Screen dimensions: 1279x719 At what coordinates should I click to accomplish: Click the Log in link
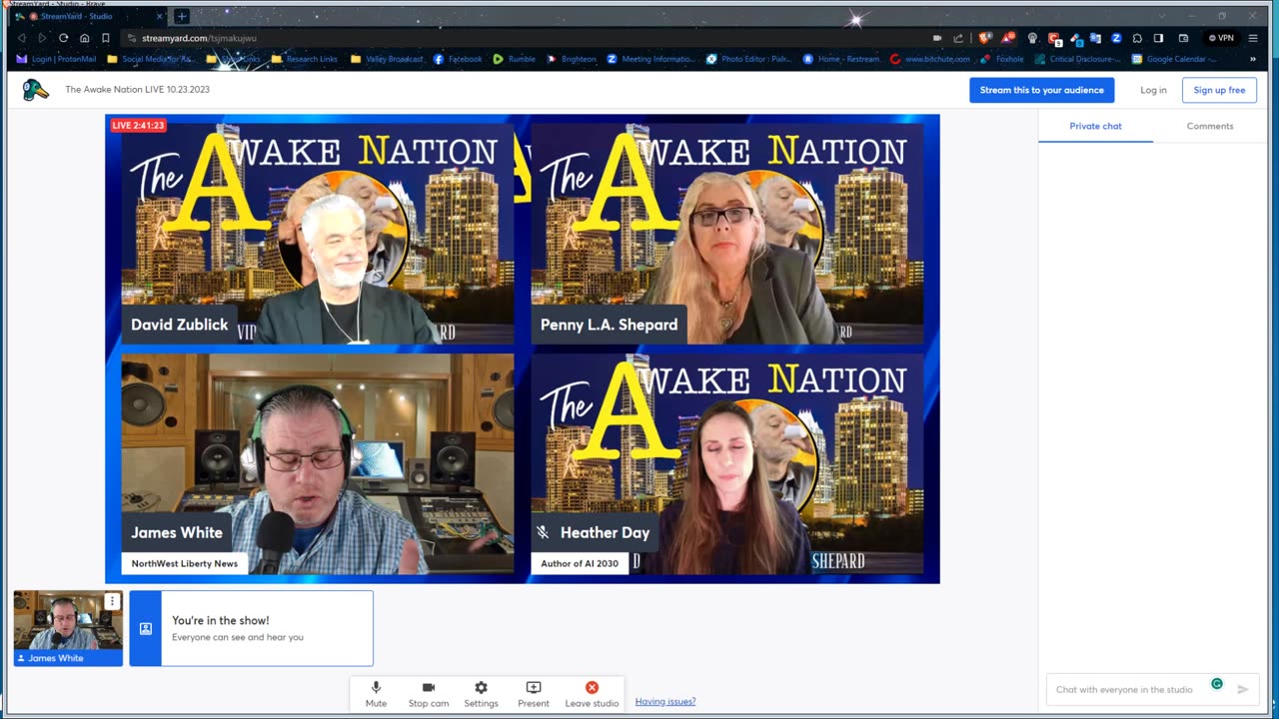coord(1153,90)
